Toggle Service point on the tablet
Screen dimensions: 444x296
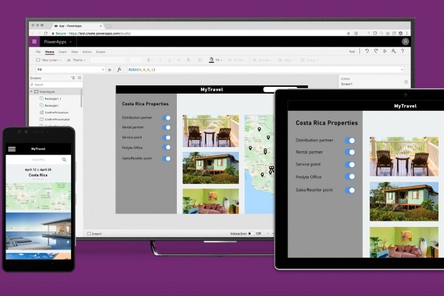(350, 165)
